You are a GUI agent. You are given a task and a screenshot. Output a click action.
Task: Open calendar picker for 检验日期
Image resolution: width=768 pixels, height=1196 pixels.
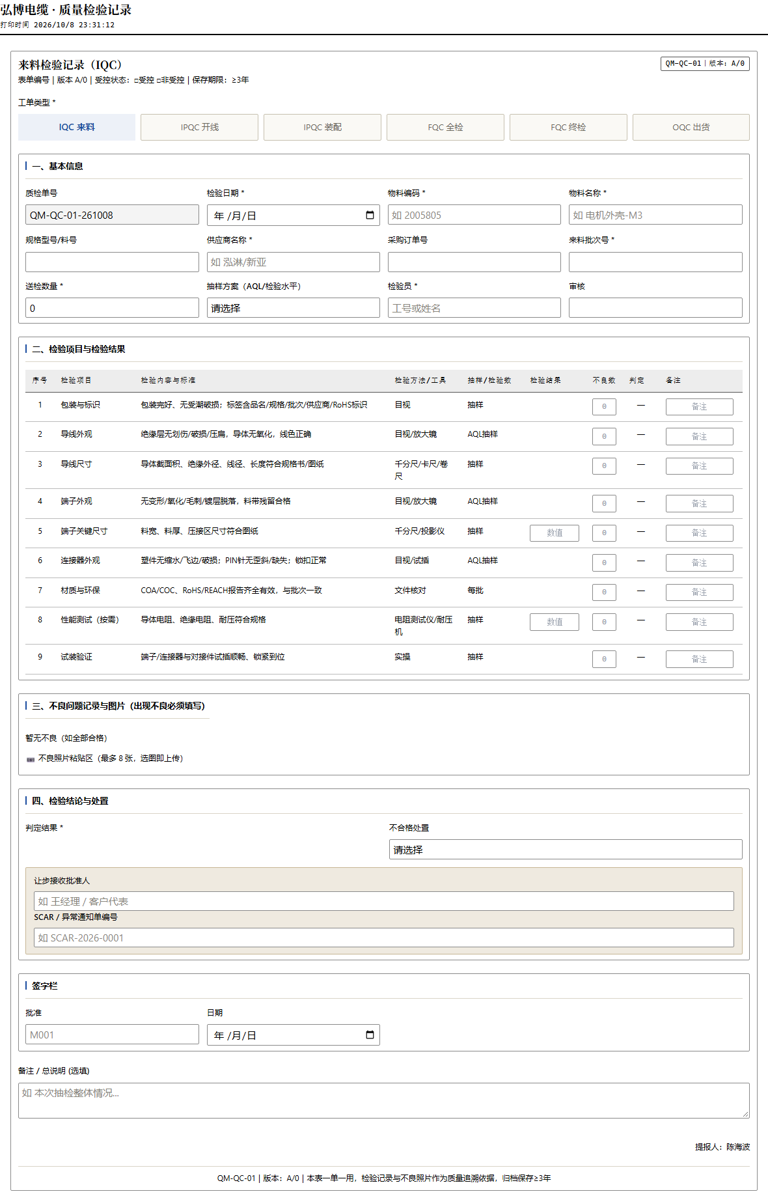[370, 216]
